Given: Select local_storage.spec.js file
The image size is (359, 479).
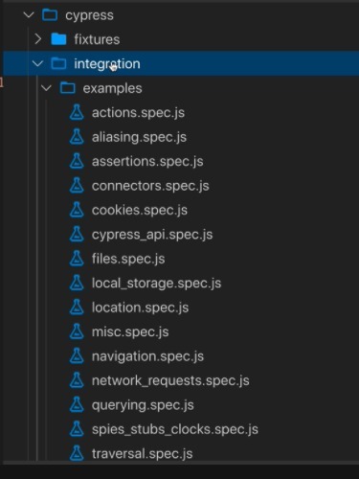Looking at the screenshot, I should tap(156, 284).
